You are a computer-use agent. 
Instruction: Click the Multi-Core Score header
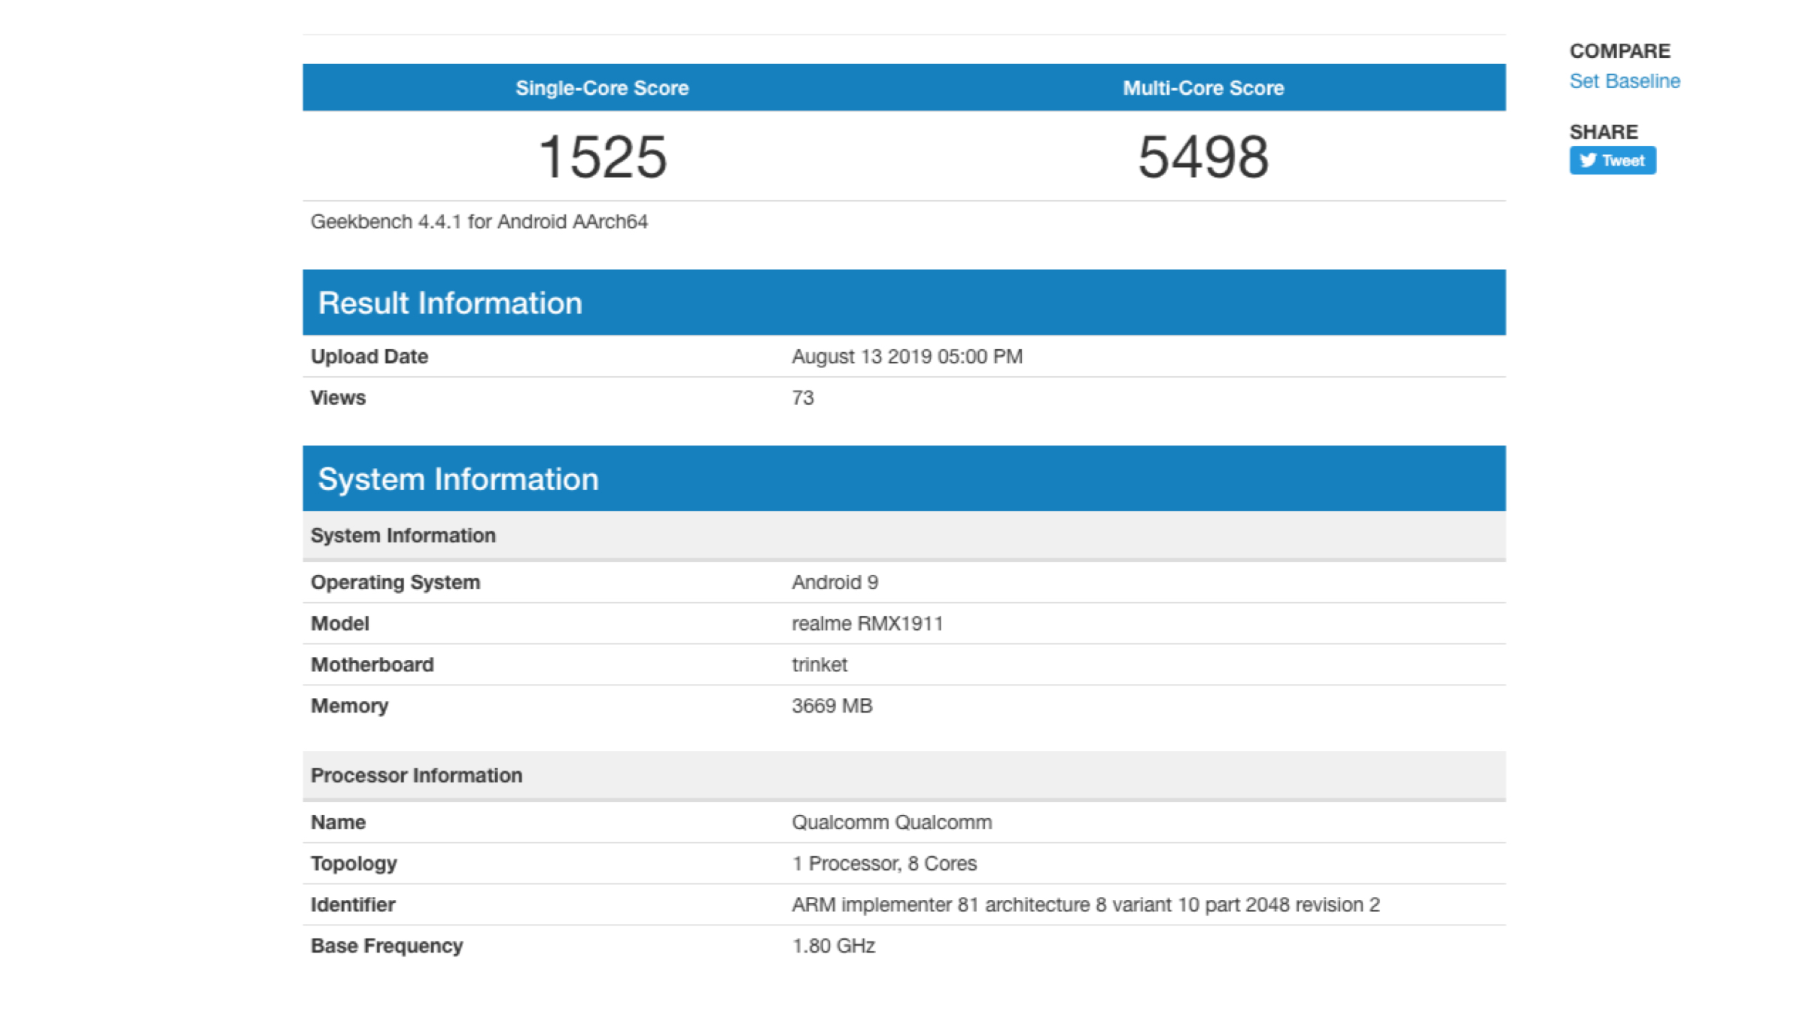[x=1202, y=88]
